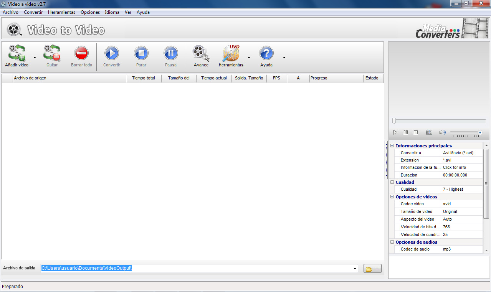
Task: Expand the Añadir video dropdown arrow
Action: point(35,58)
